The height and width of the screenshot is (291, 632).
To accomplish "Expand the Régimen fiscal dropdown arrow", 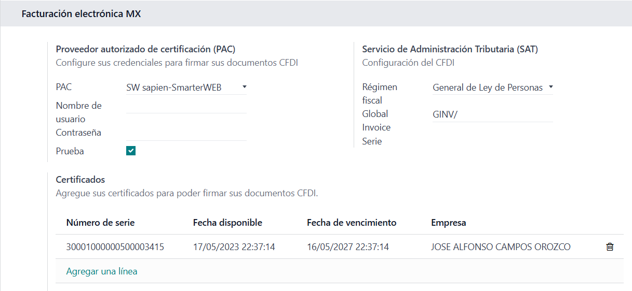I will click(550, 87).
